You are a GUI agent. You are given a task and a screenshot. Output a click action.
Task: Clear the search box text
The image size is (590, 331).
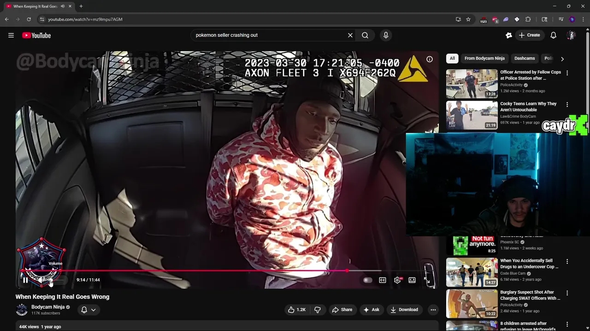click(350, 35)
